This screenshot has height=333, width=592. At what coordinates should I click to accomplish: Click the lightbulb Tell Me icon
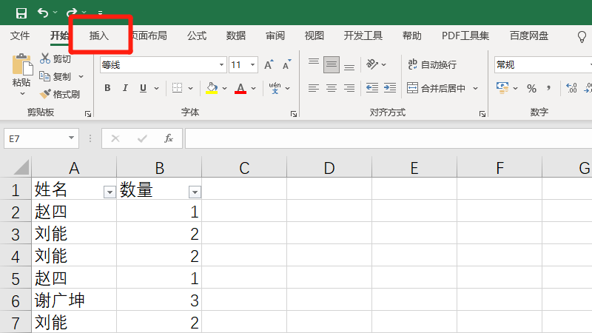click(582, 36)
